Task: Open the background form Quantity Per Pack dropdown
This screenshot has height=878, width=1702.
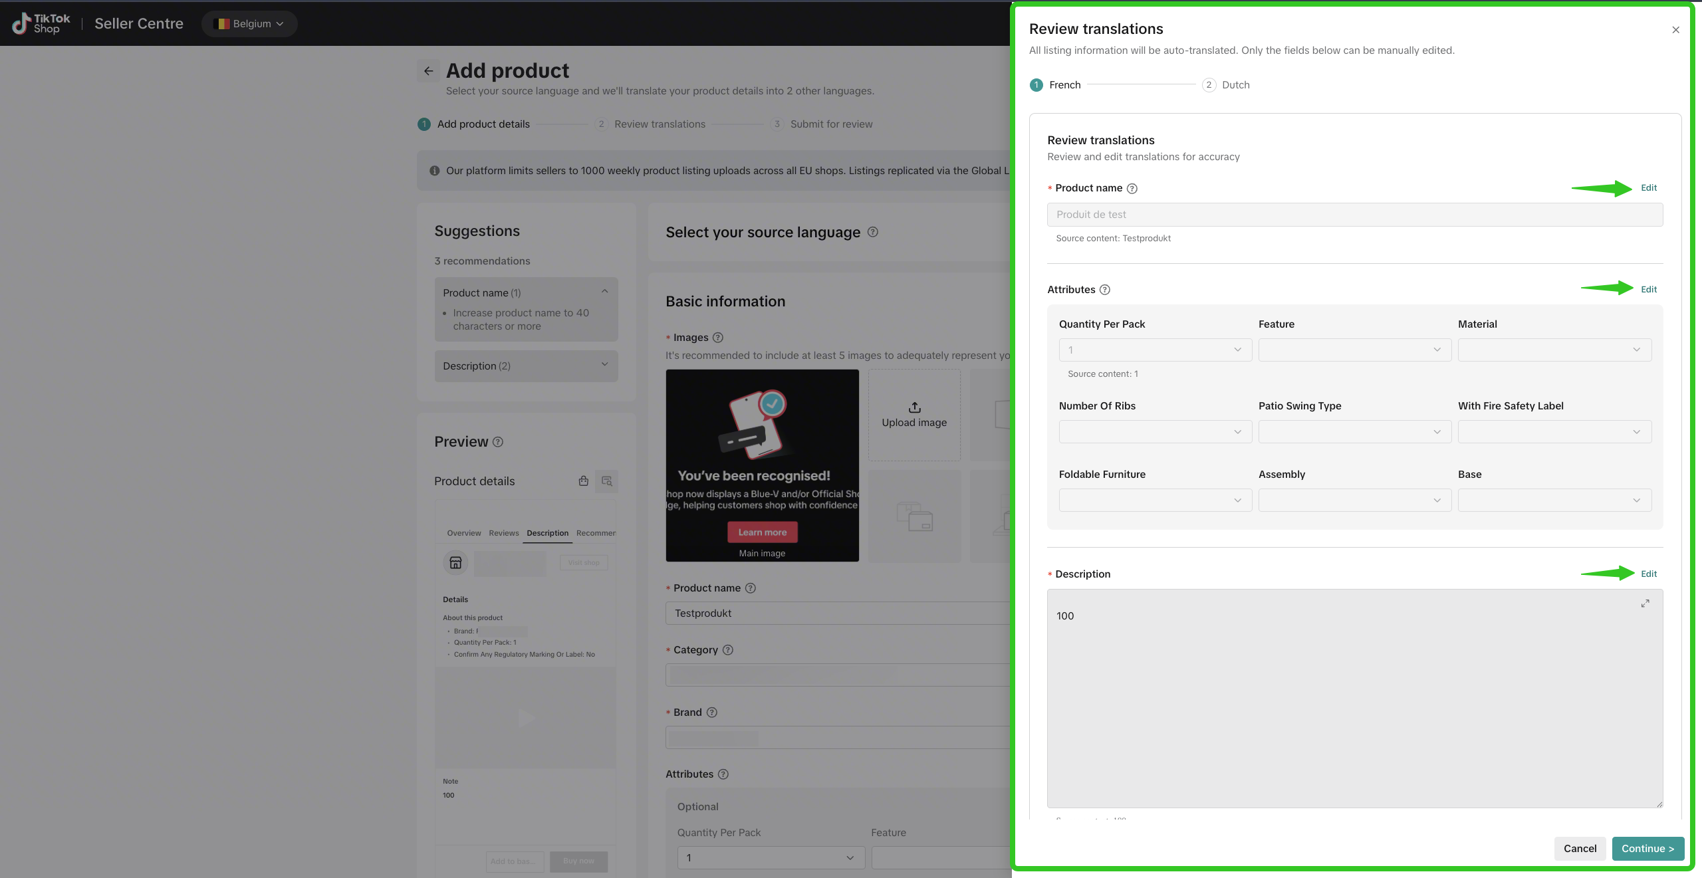Action: coord(771,857)
